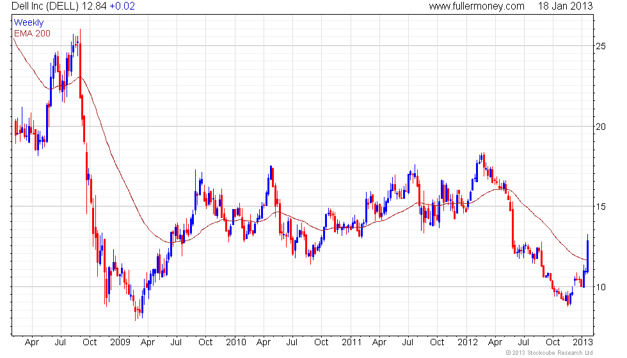Click the x-axis label 2013

(583, 342)
